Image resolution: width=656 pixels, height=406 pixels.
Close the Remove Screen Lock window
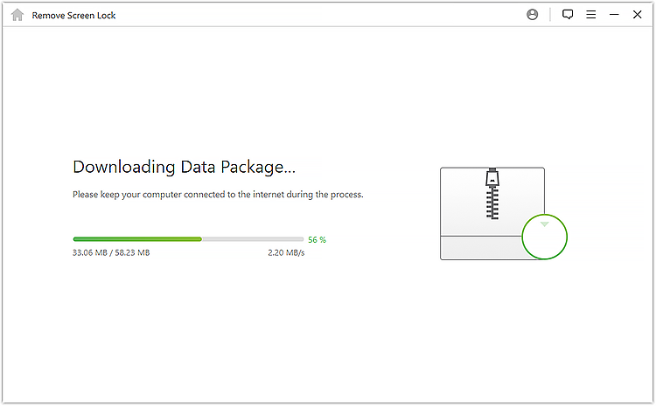[x=637, y=15]
